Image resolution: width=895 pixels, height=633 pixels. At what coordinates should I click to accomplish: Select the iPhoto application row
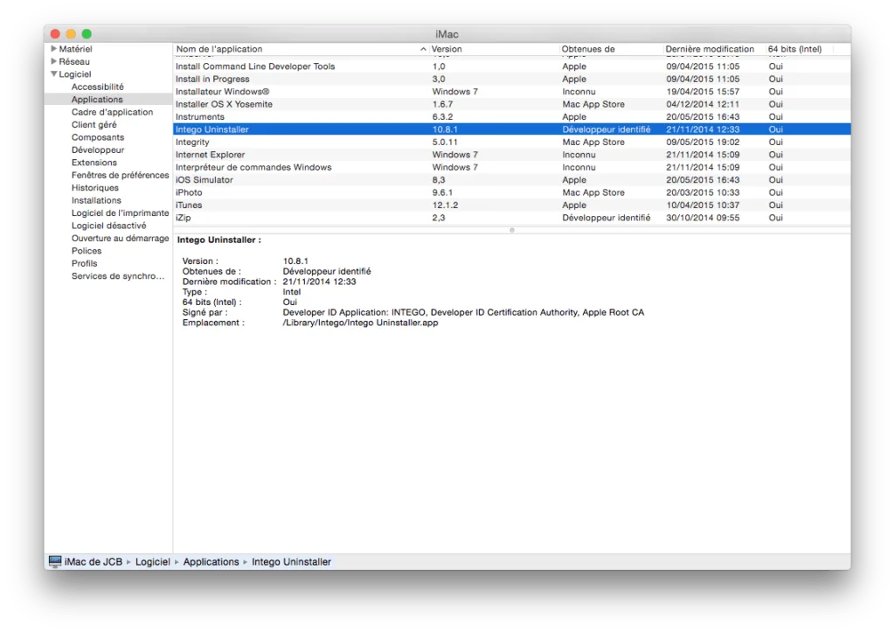click(x=511, y=192)
